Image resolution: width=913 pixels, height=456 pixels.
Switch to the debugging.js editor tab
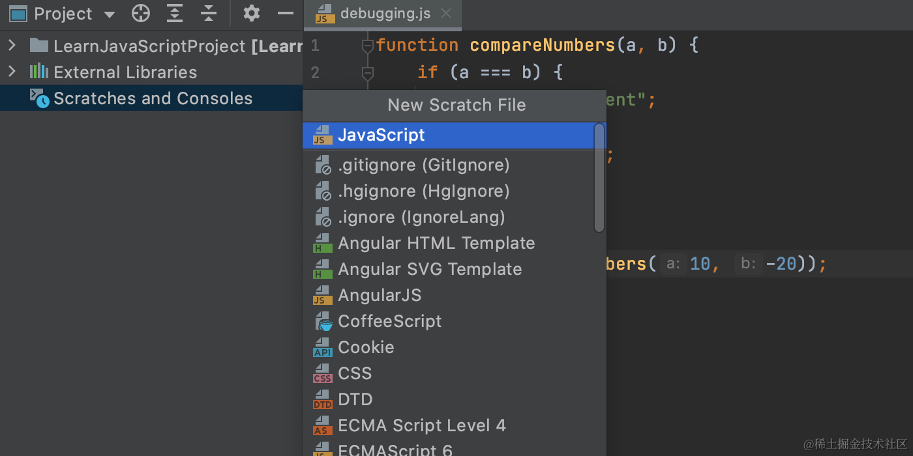385,14
